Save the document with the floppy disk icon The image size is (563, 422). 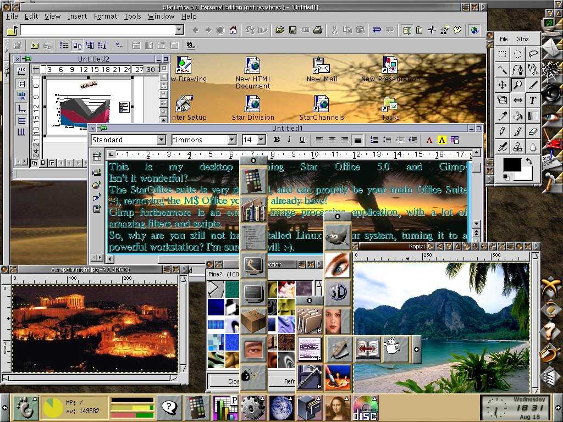tap(292, 30)
